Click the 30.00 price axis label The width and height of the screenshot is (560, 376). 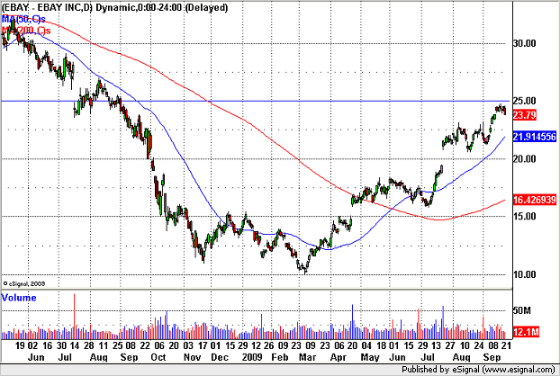(524, 43)
